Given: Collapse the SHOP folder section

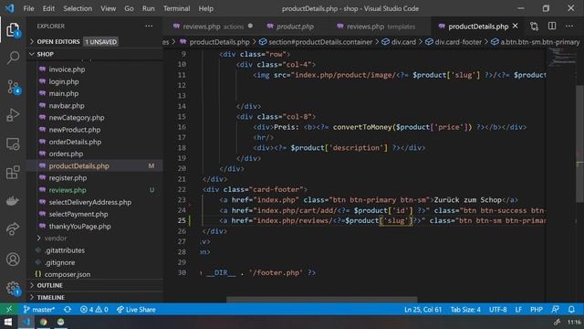Looking at the screenshot, I should [95, 54].
